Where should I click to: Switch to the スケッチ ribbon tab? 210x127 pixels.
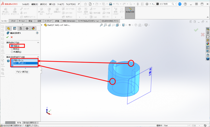pos(13,21)
